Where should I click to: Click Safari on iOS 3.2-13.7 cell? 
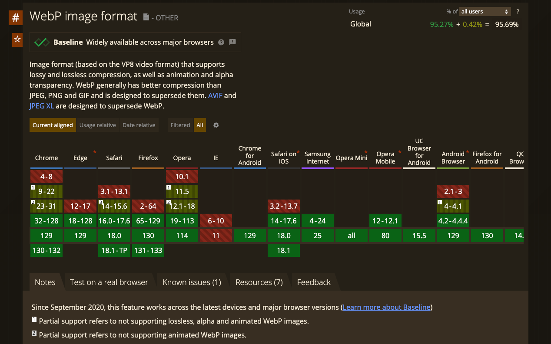click(x=284, y=206)
